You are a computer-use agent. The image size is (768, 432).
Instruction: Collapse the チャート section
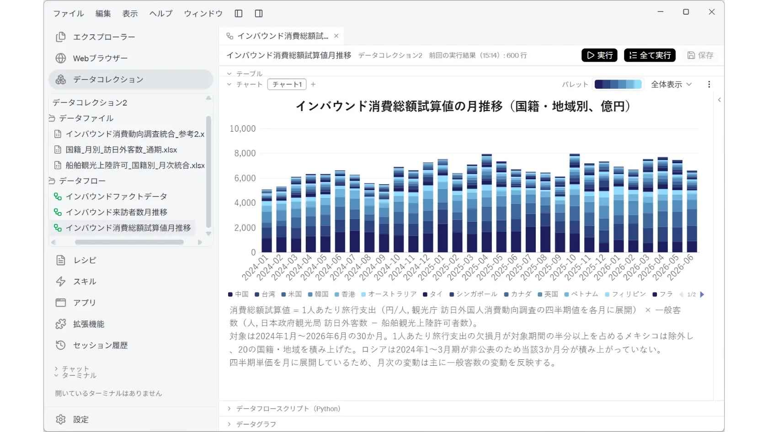pyautogui.click(x=245, y=85)
